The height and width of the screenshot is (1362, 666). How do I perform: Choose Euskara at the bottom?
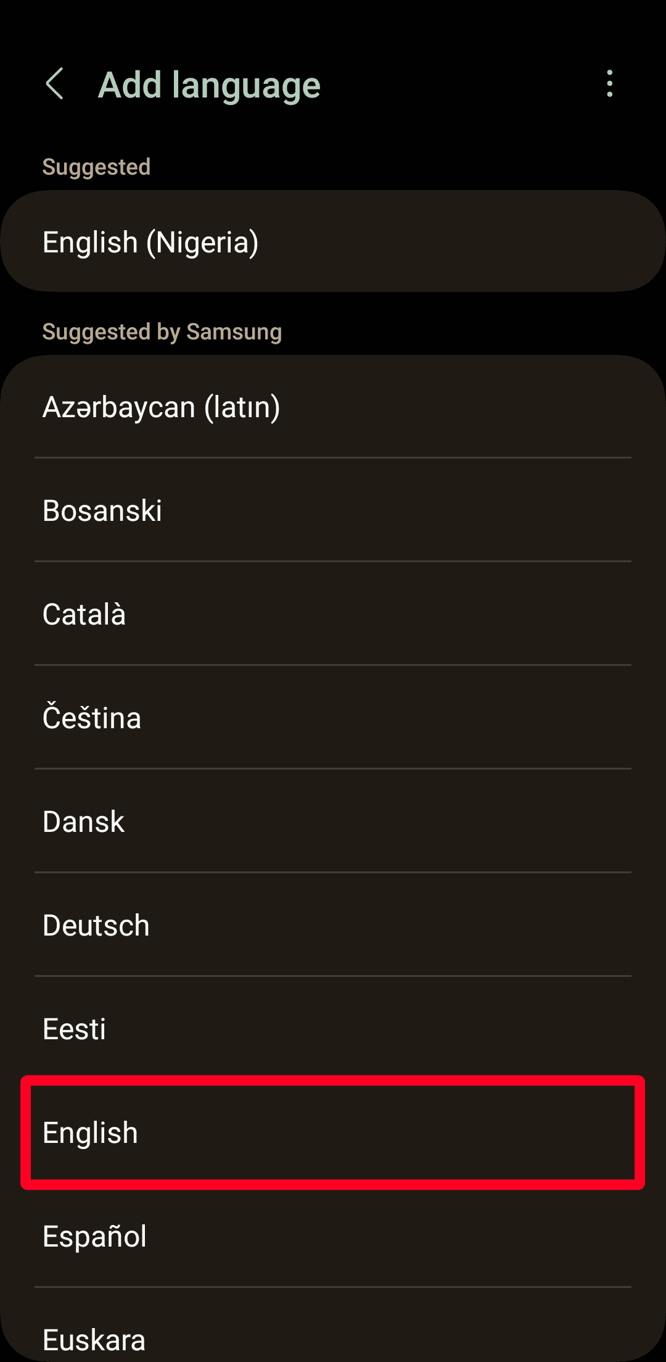click(x=333, y=1339)
